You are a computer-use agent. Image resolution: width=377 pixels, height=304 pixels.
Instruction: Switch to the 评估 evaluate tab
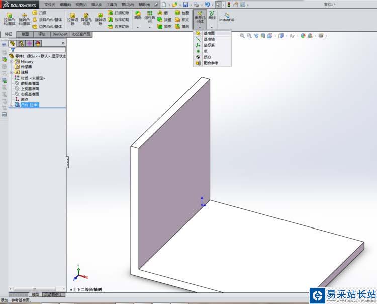click(42, 34)
